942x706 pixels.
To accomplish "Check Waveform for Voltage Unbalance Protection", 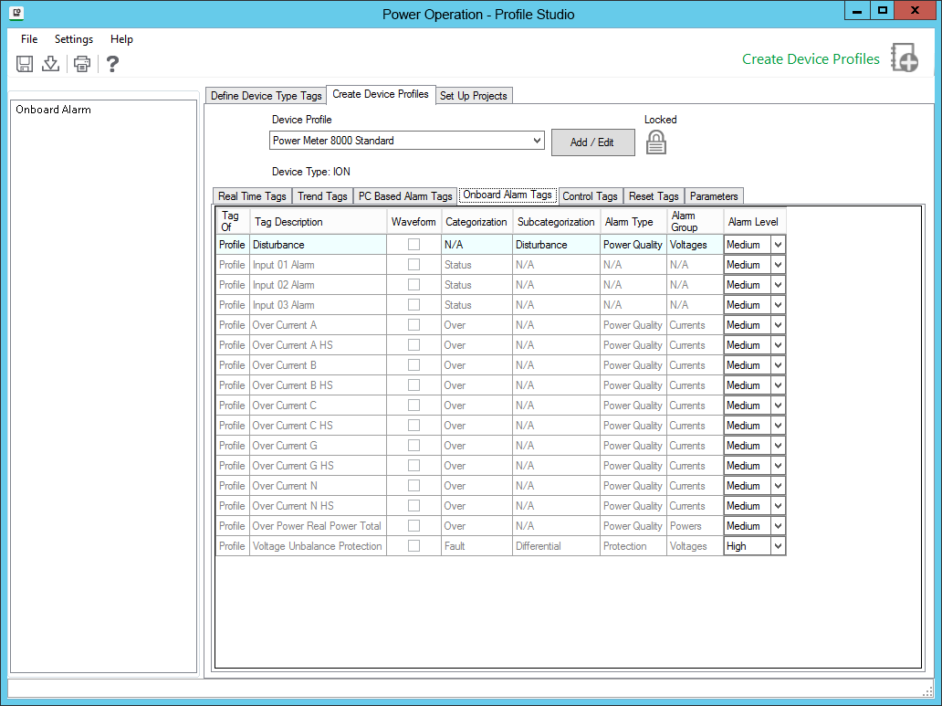I will pos(413,546).
